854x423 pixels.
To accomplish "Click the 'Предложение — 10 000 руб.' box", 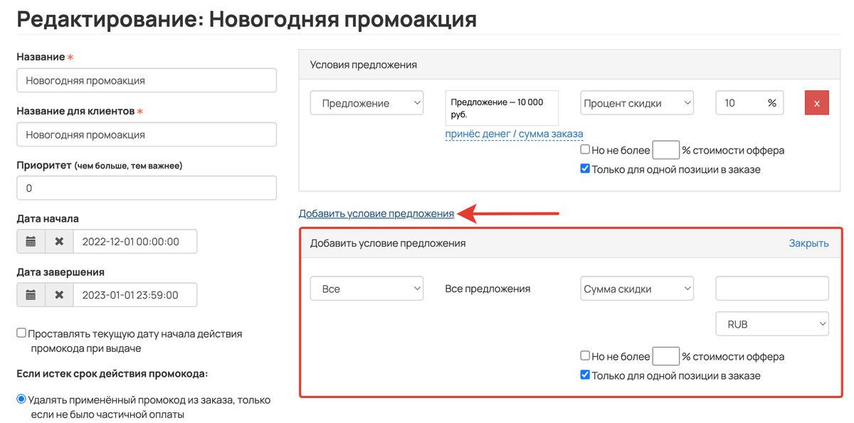I will click(x=502, y=108).
